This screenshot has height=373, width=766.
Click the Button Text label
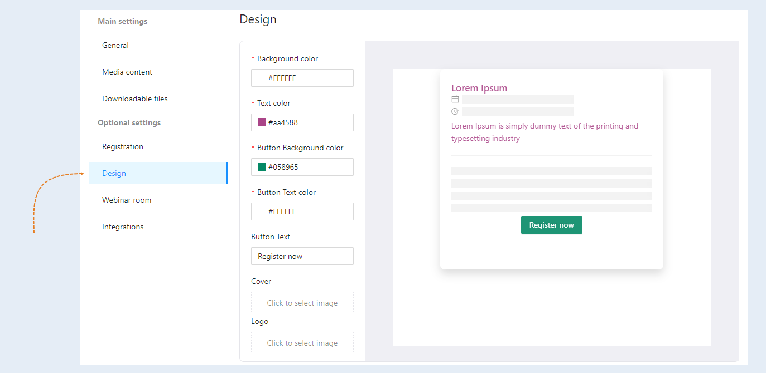pyautogui.click(x=271, y=237)
